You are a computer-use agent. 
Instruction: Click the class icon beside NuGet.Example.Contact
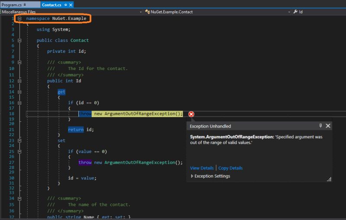tap(147, 12)
